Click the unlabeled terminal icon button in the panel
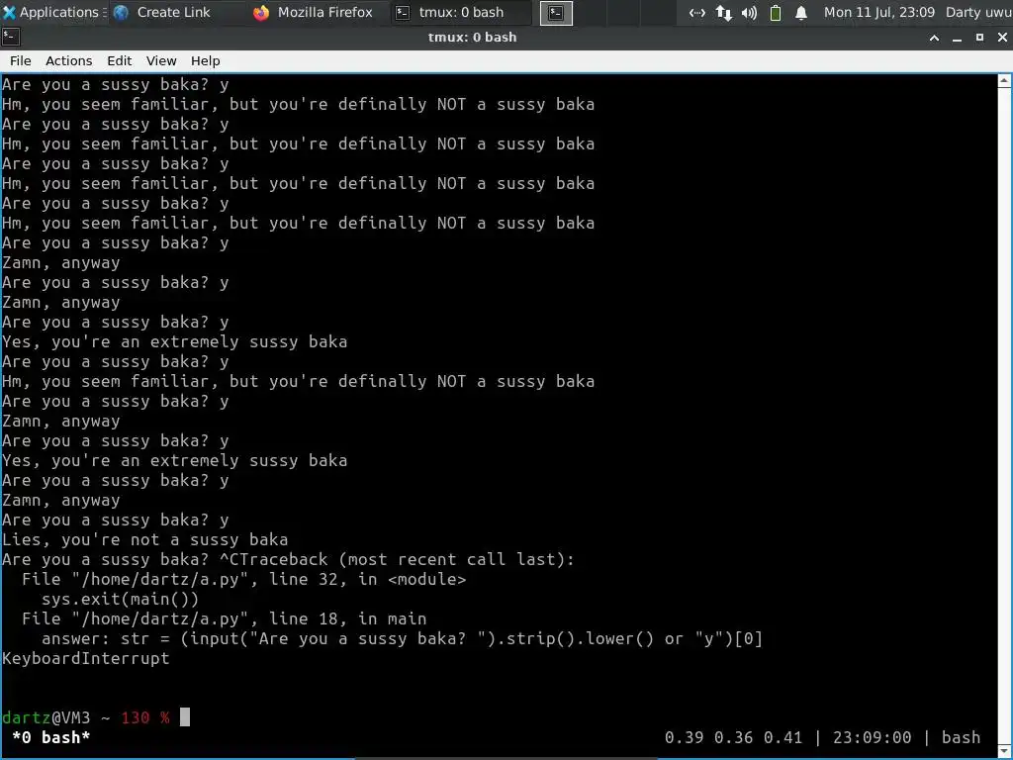 (x=556, y=12)
